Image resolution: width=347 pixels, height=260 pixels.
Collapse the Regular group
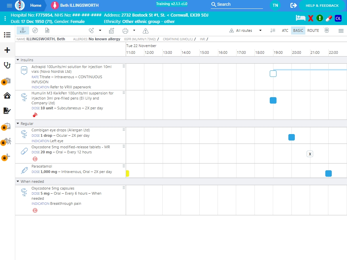click(18, 124)
